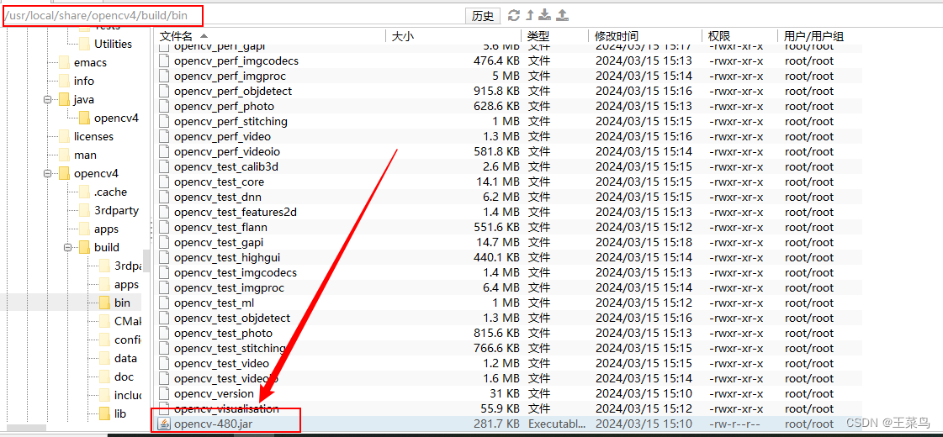Select file name opencv_test_photo

[223, 333]
